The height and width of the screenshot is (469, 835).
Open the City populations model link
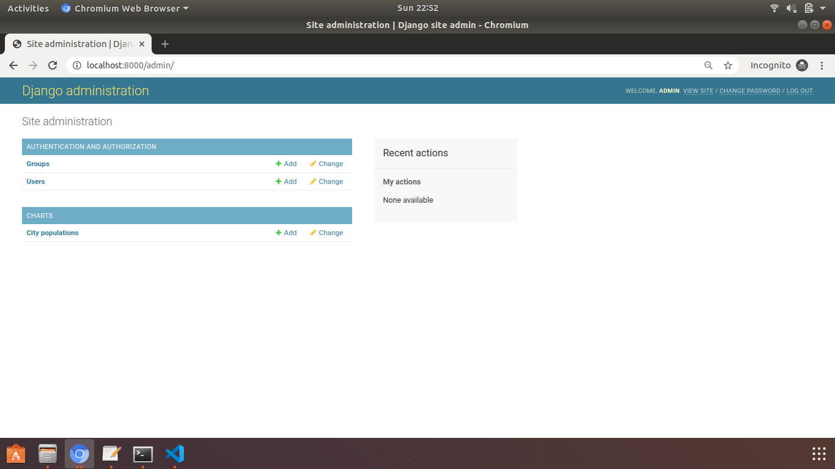[x=53, y=233]
